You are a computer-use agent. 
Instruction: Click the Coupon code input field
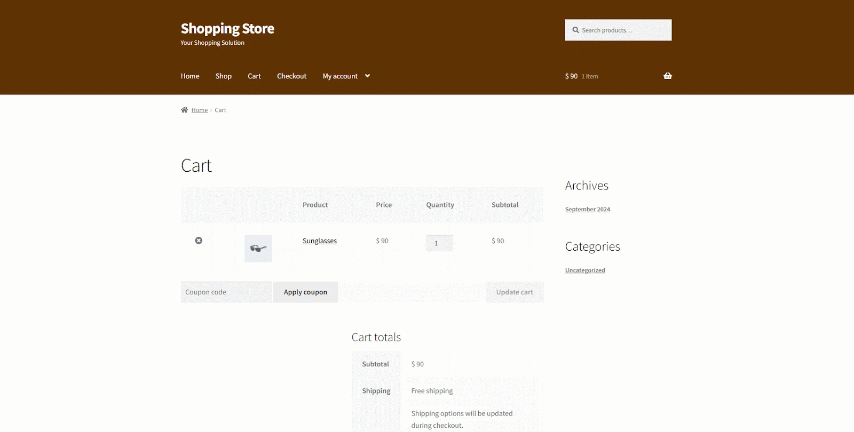point(226,292)
